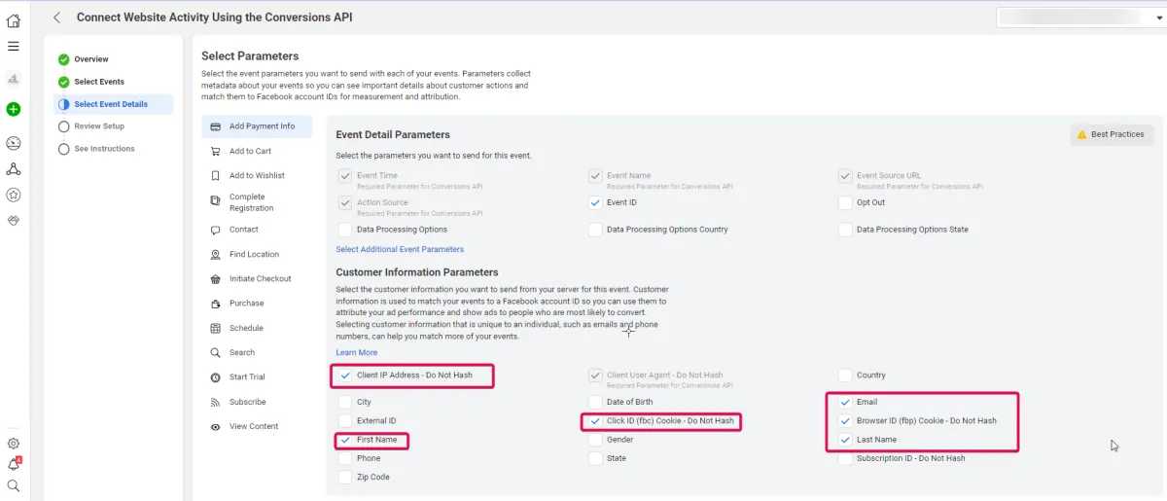Image resolution: width=1167 pixels, height=501 pixels.
Task: Open the See Instructions step
Action: point(104,149)
